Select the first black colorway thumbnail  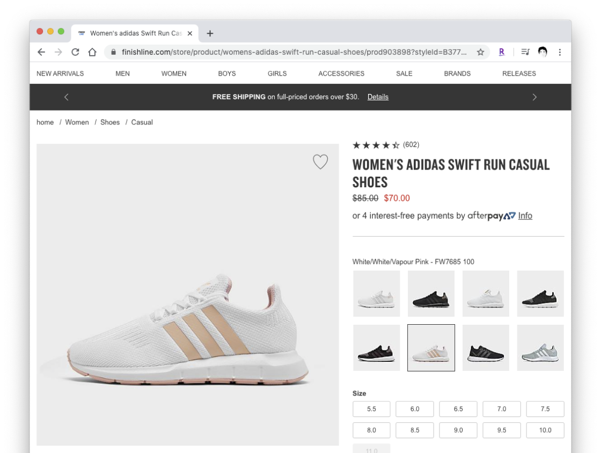coord(431,294)
